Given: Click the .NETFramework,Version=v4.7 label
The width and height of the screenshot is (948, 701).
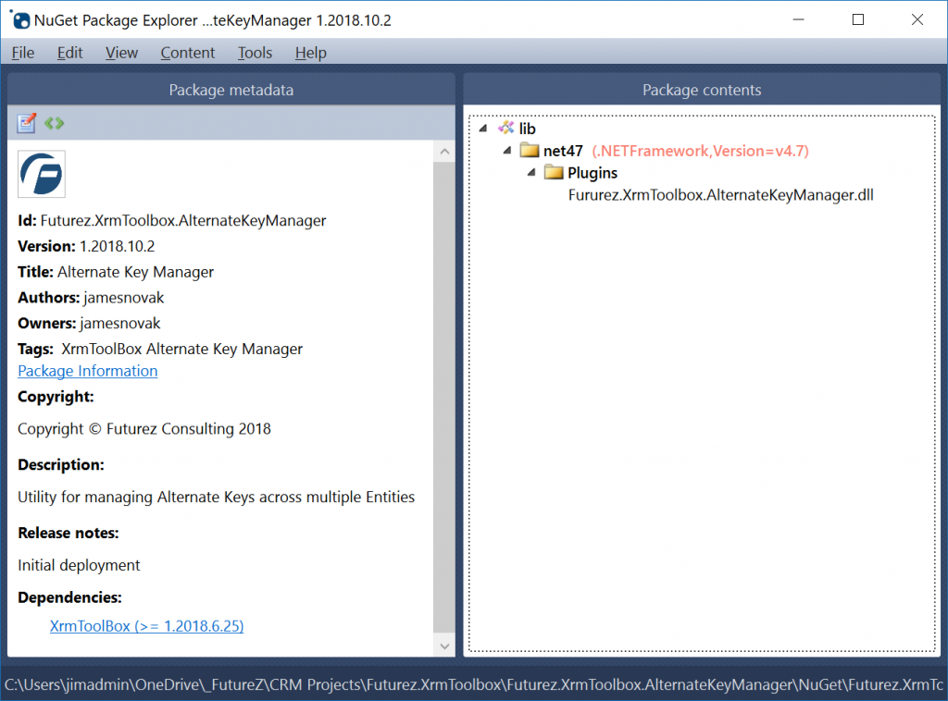Looking at the screenshot, I should (x=700, y=151).
